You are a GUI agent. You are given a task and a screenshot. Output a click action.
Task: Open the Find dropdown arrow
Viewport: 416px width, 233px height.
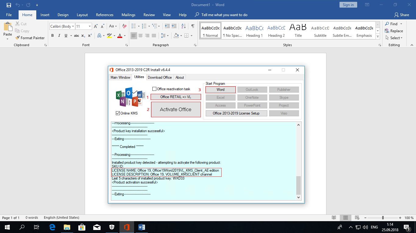pos(401,24)
